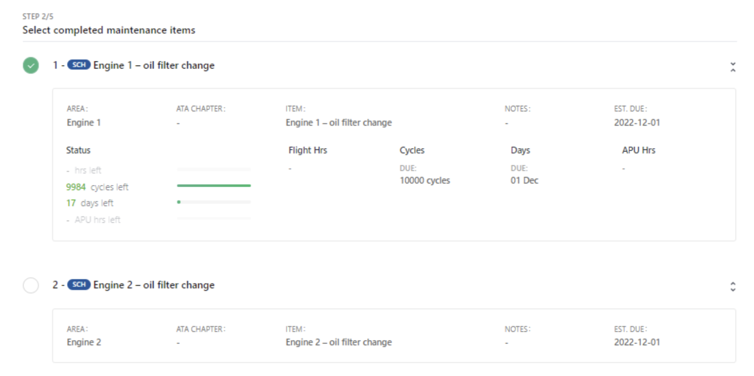
Task: Click the Step 2/5 indicator label
Action: (x=38, y=17)
